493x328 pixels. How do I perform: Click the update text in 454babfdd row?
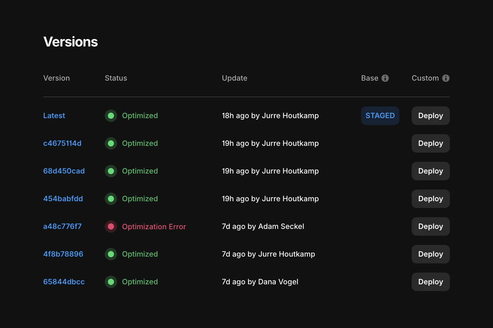[x=270, y=199]
